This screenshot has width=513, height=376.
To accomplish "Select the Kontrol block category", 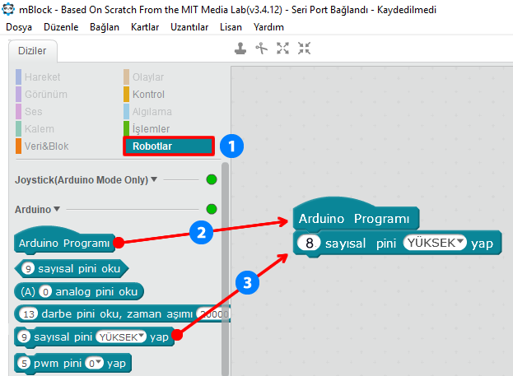I will 148,95.
